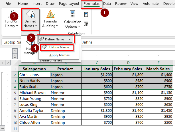Switch to the File tab
This screenshot has height=132, width=175.
(x=8, y=4)
